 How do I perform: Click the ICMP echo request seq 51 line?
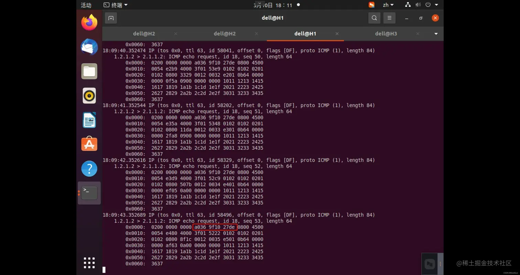pos(203,112)
